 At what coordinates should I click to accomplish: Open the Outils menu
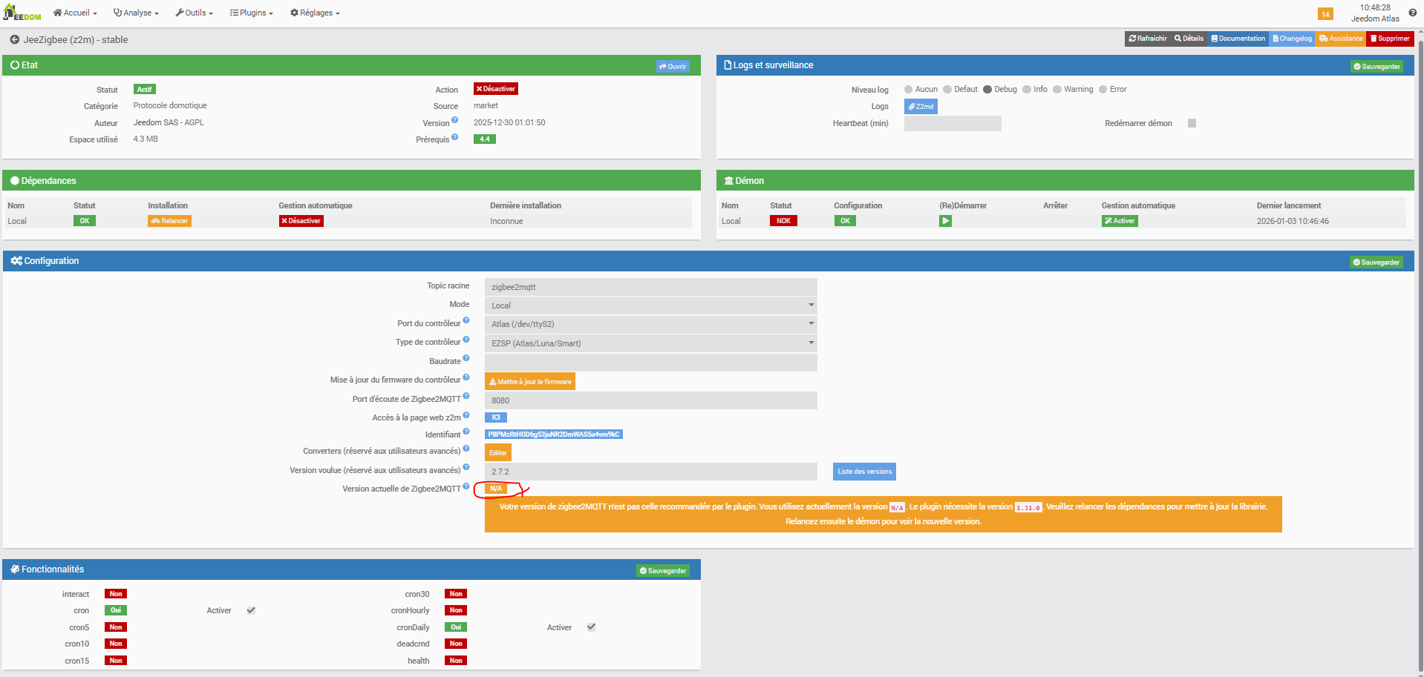tap(195, 13)
